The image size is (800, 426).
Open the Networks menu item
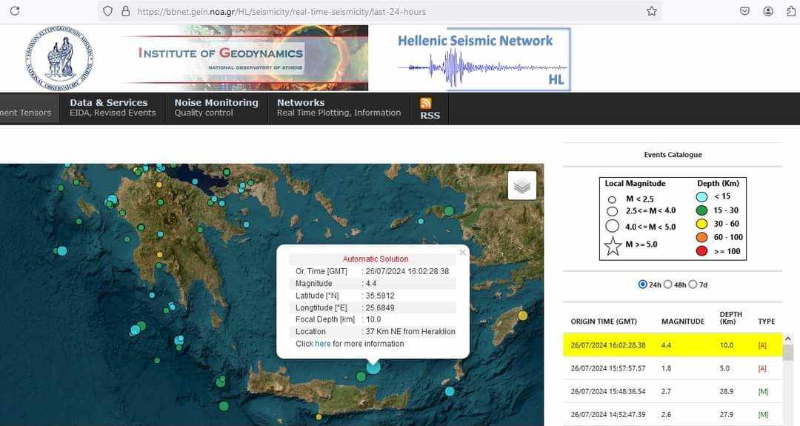click(x=339, y=107)
